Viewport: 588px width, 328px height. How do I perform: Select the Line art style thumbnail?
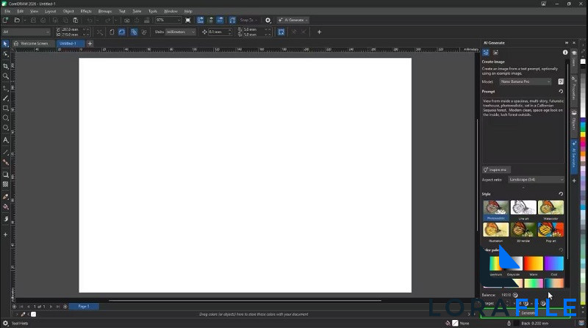pos(523,207)
